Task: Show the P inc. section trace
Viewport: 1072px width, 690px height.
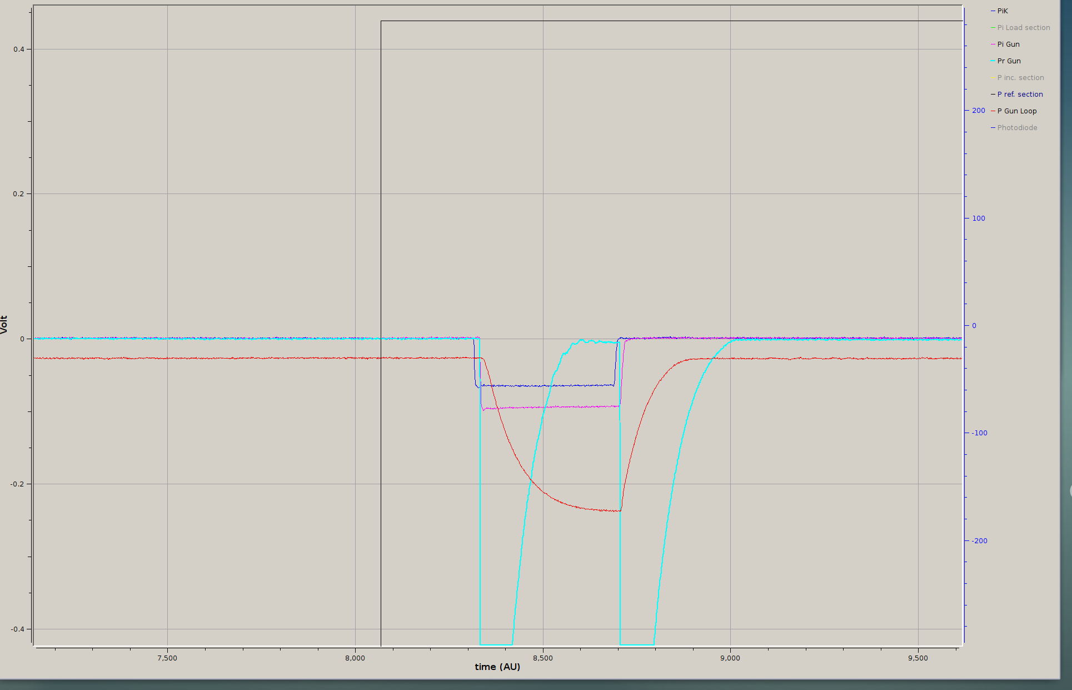Action: [x=1020, y=78]
